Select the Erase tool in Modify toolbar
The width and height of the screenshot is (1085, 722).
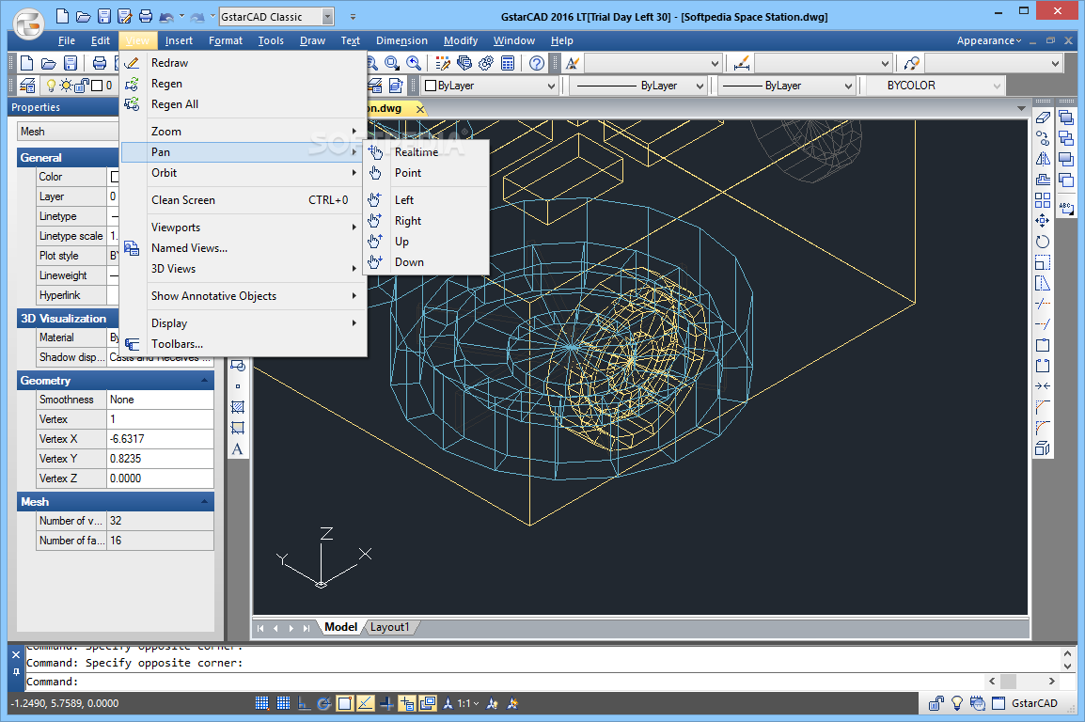coord(1043,118)
